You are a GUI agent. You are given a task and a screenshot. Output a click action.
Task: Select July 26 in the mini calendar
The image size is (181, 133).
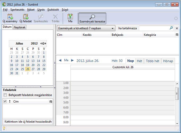(x=28, y=69)
